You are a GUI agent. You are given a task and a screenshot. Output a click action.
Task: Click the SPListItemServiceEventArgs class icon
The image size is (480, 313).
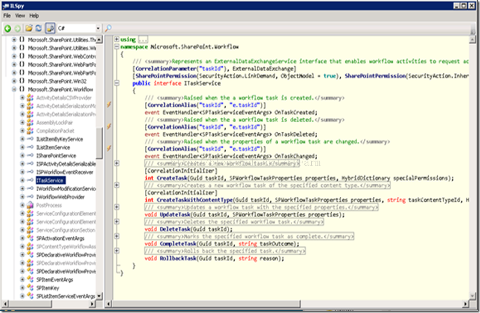point(31,296)
